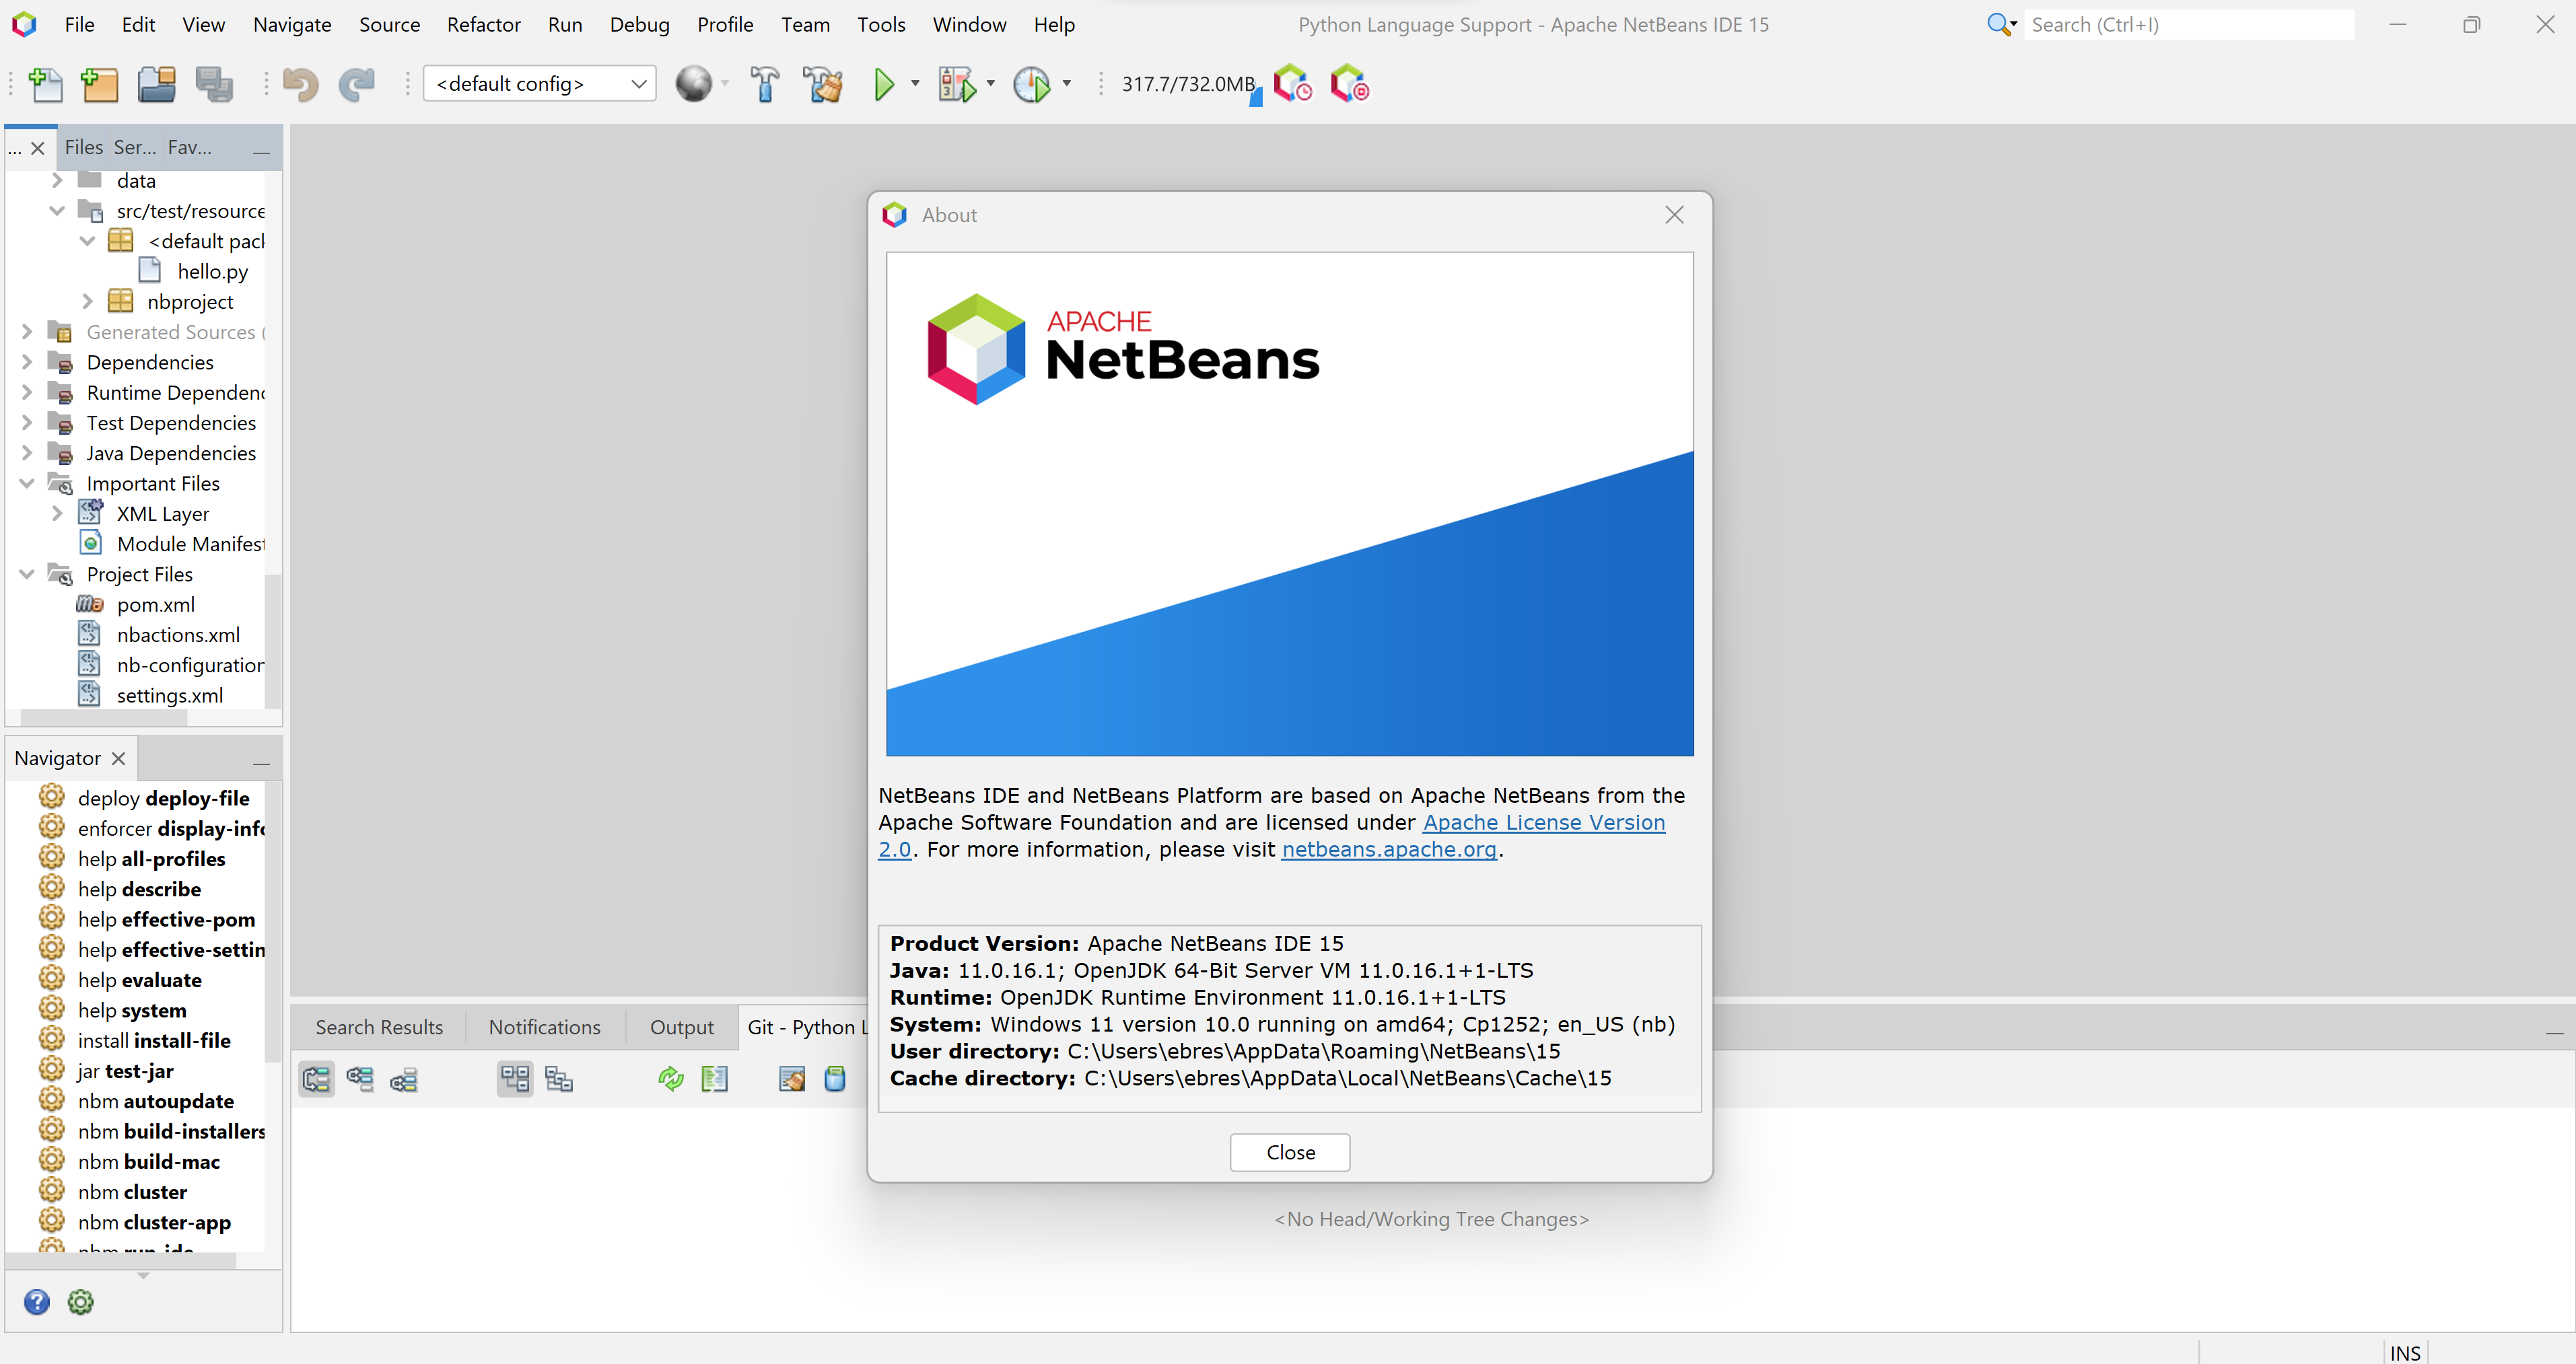Click the Git refresh statuses green arrows icon
The image size is (2576, 1364).
[671, 1078]
